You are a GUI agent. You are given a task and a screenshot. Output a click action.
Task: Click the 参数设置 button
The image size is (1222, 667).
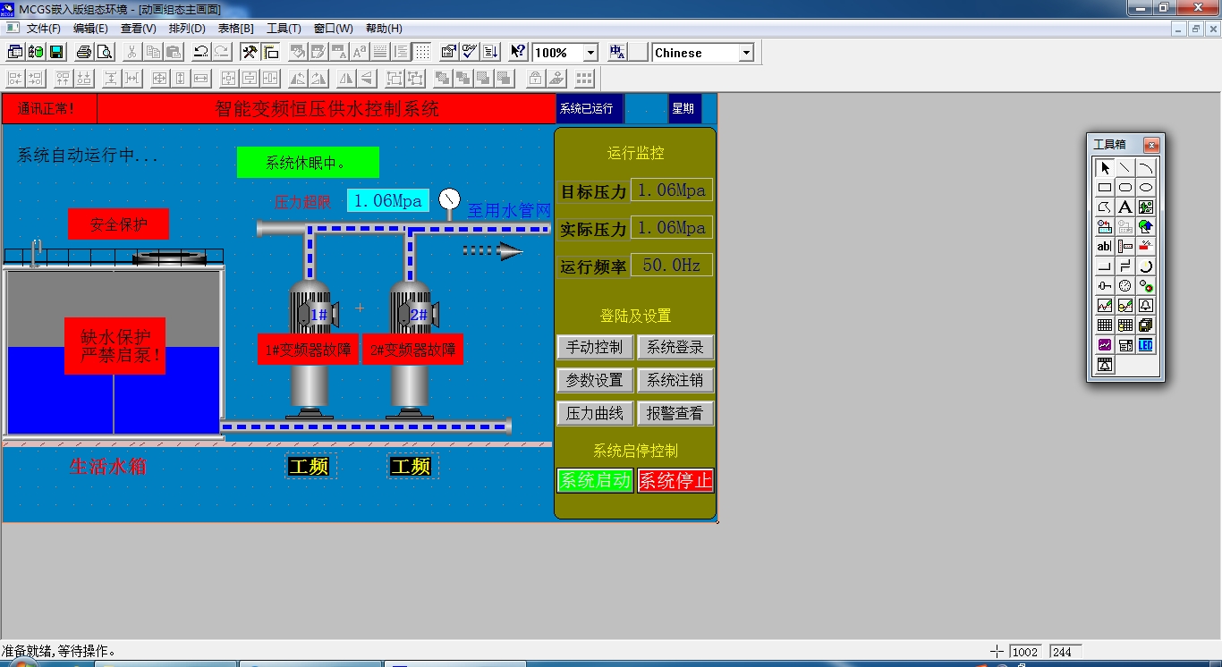(x=595, y=380)
